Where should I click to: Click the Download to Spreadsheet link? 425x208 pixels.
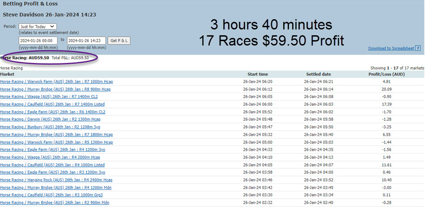(x=391, y=48)
